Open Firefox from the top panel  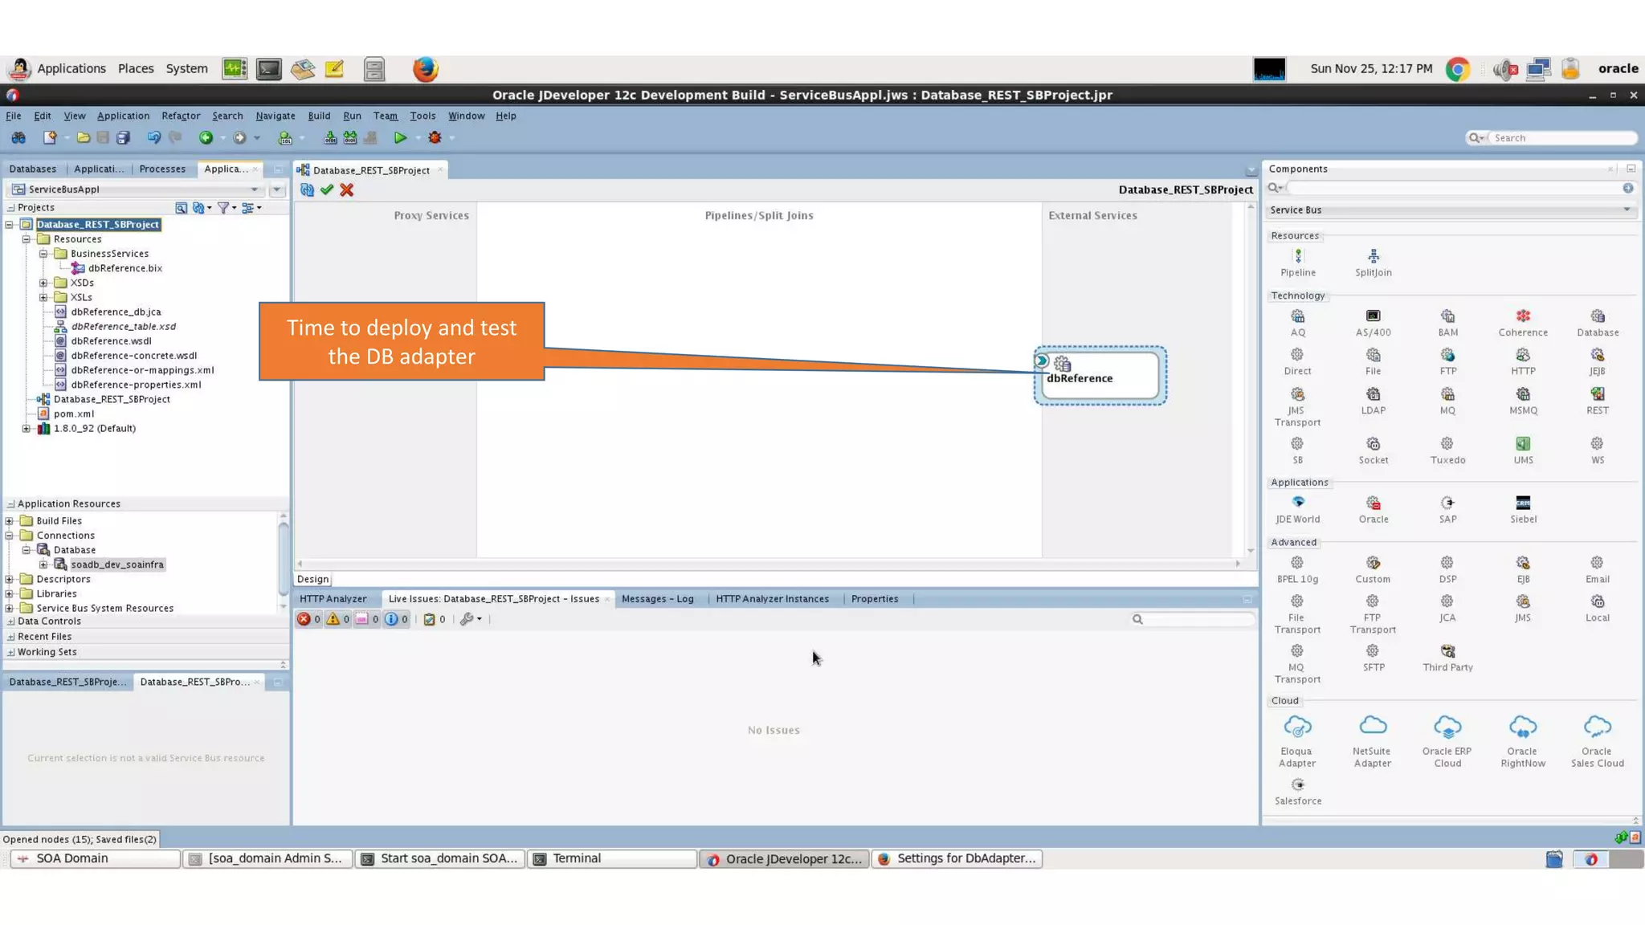point(425,69)
